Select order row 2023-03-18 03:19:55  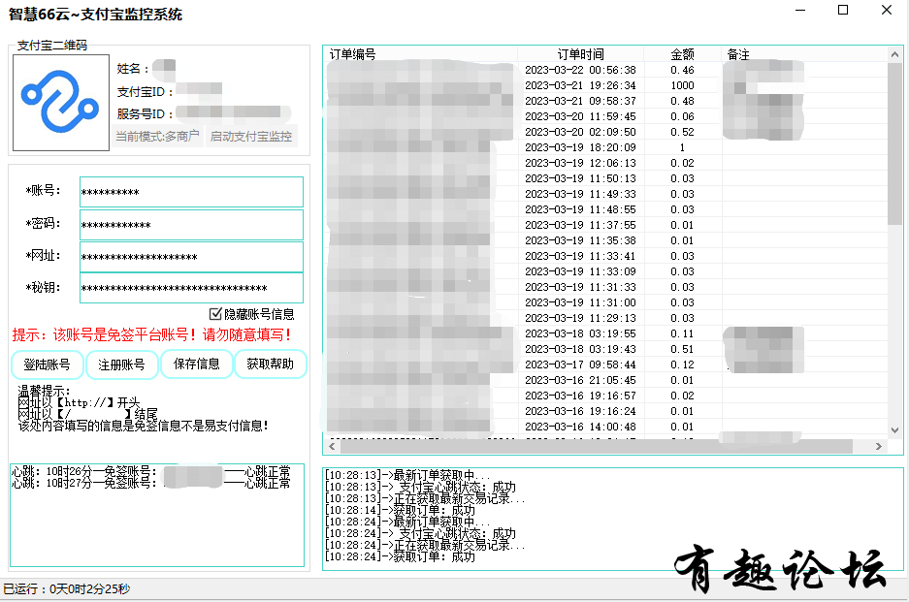tap(605, 333)
